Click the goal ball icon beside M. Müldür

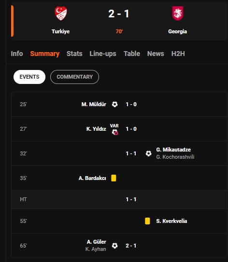coord(114,104)
